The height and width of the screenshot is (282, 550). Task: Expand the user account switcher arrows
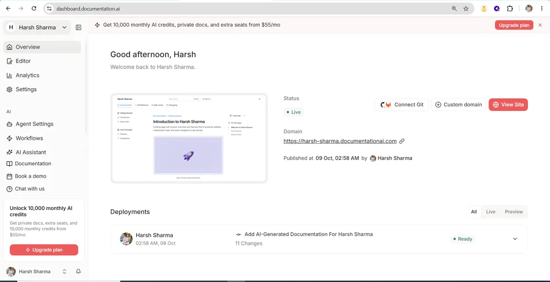[65, 271]
